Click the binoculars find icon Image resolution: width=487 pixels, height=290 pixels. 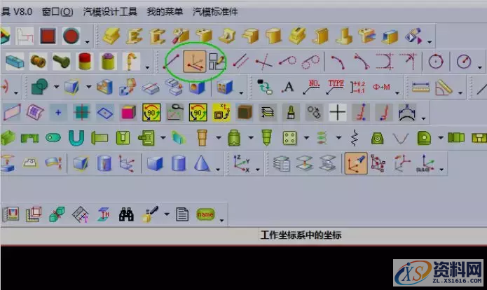126,214
